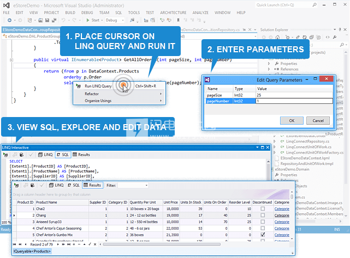Click Solution Explorer View Code icon

tap(328, 38)
